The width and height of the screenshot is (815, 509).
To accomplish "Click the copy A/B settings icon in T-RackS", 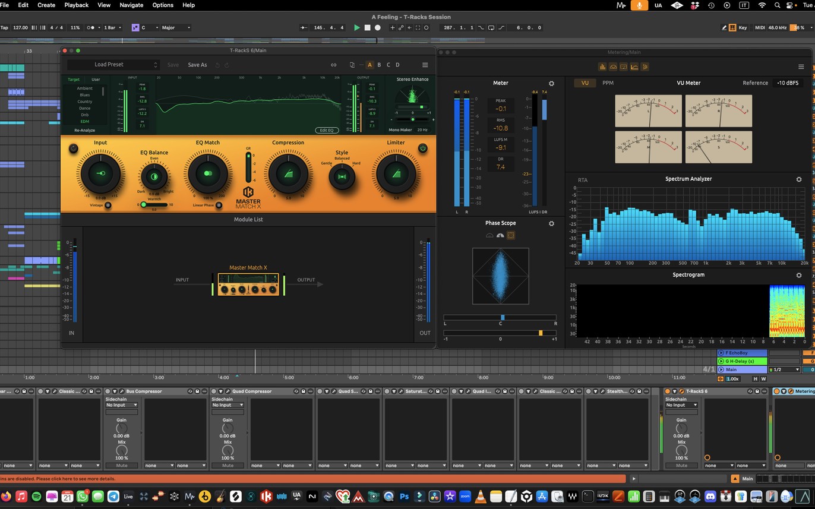I will (352, 65).
